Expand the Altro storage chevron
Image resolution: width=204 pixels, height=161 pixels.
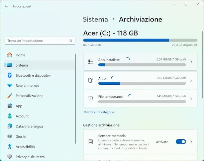coord(191,80)
